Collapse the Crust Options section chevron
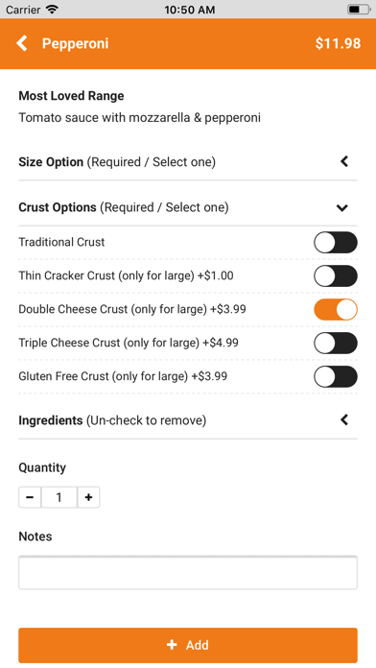376x668 pixels. (x=342, y=208)
